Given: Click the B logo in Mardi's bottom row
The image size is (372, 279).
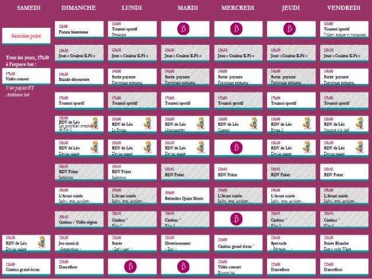Looking at the screenshot, I should point(184,266).
